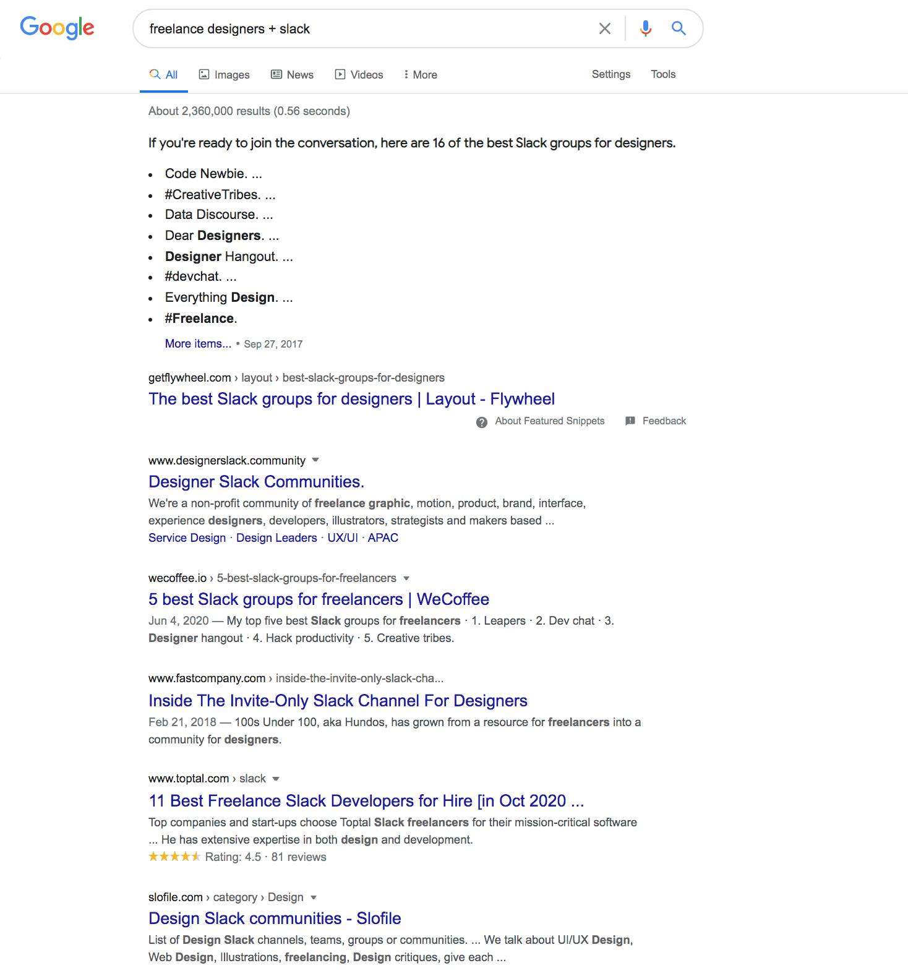Image resolution: width=908 pixels, height=976 pixels.
Task: Click the Google logo
Action: [57, 27]
